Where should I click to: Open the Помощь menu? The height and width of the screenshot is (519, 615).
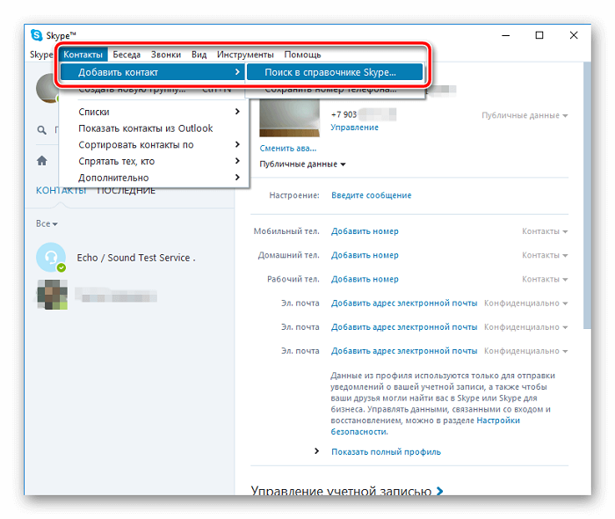(x=302, y=55)
